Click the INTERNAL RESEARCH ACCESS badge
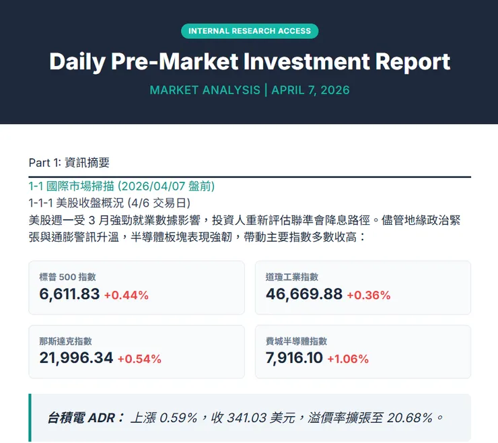Screen dimensions: 498x443 250,31
